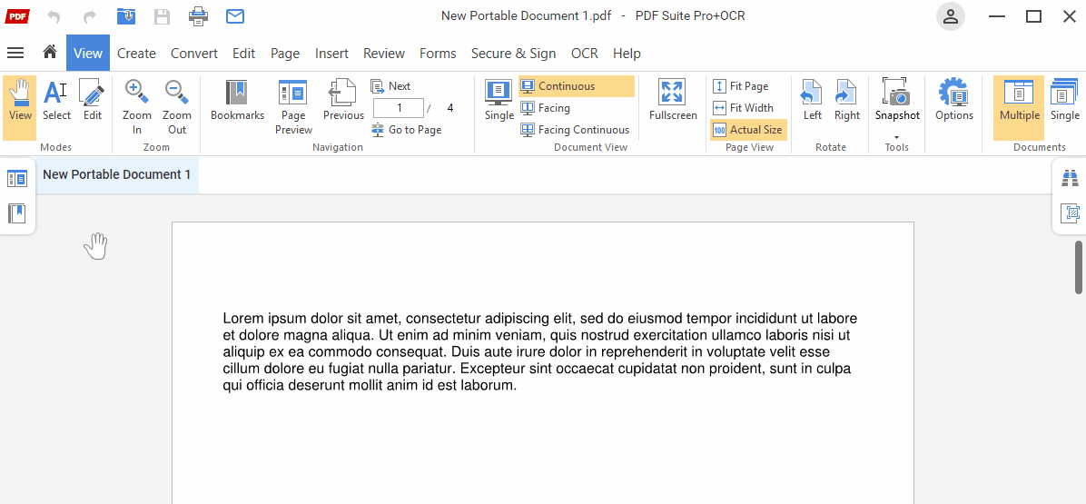Click the right sidebar panel icon below binoculars
The height and width of the screenshot is (504, 1086).
pyautogui.click(x=1070, y=213)
